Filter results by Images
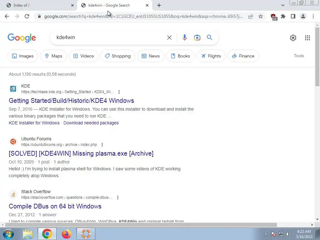Viewport: 320px width, 240px height. coord(22,56)
